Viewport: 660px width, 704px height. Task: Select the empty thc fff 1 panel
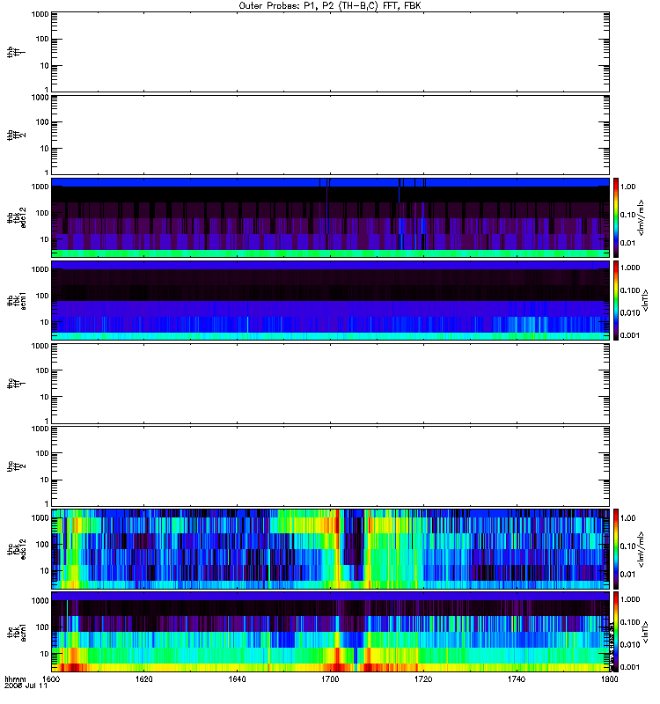click(x=331, y=384)
